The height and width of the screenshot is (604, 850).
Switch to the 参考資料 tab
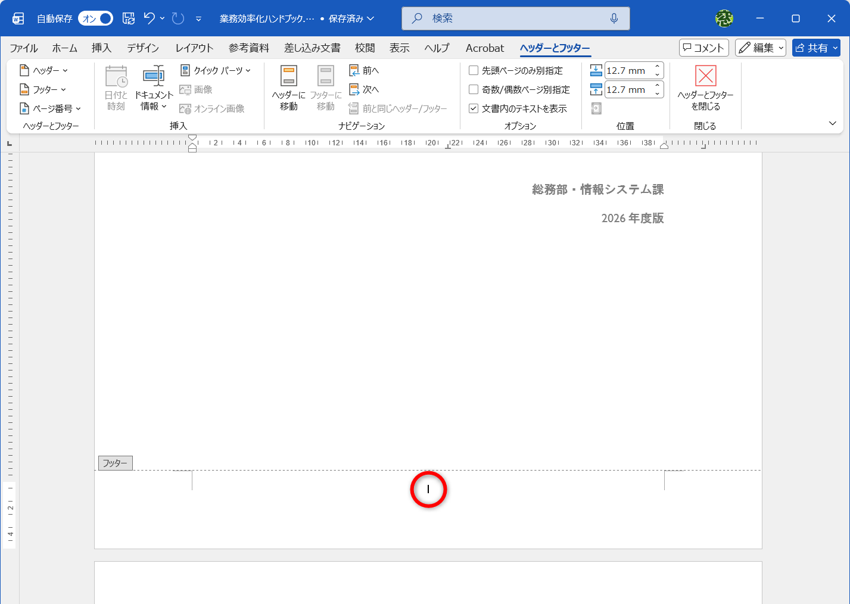(x=249, y=48)
